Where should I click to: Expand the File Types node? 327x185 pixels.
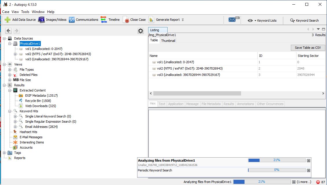coord(10,70)
